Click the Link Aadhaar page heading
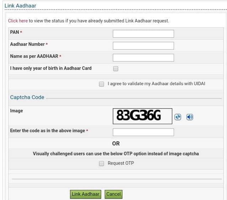227x200 pixels. (x=20, y=6)
